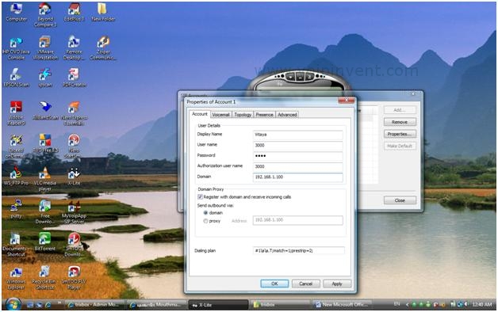Viewport: 498px width, 312px height.
Task: Select the Beyond Compare desktop shortcut
Action: pyautogui.click(x=45, y=15)
